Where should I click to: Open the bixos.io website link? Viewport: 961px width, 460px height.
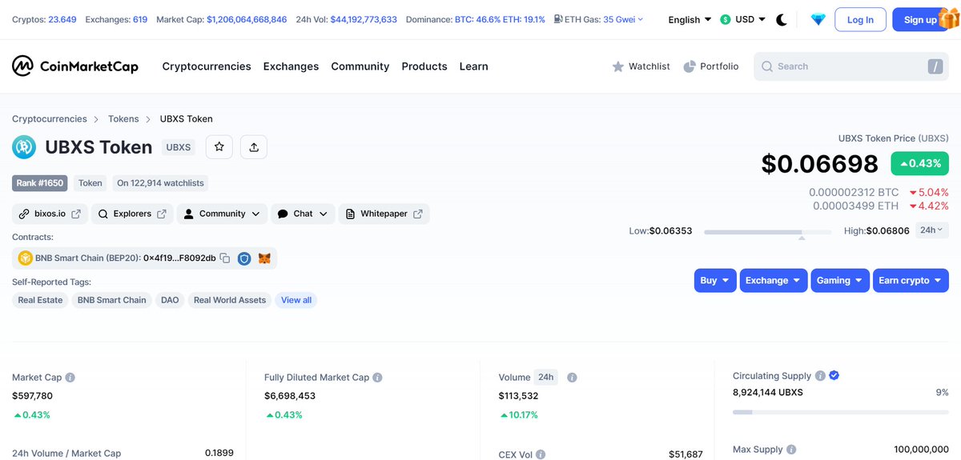[50, 214]
